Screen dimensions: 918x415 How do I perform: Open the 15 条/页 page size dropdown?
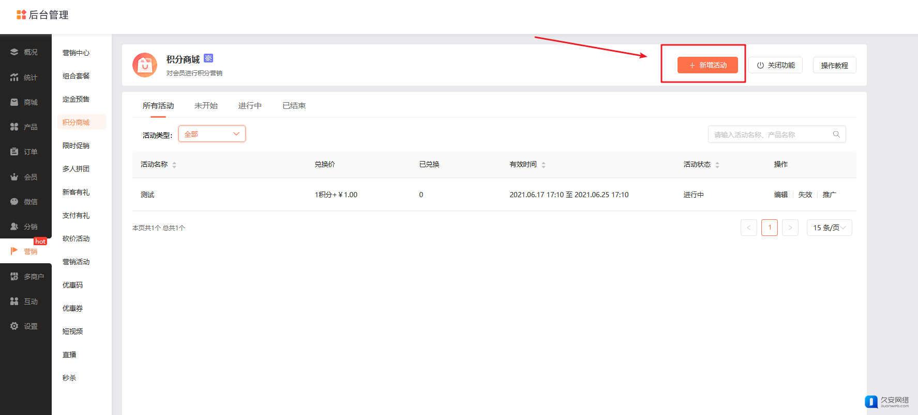(830, 228)
